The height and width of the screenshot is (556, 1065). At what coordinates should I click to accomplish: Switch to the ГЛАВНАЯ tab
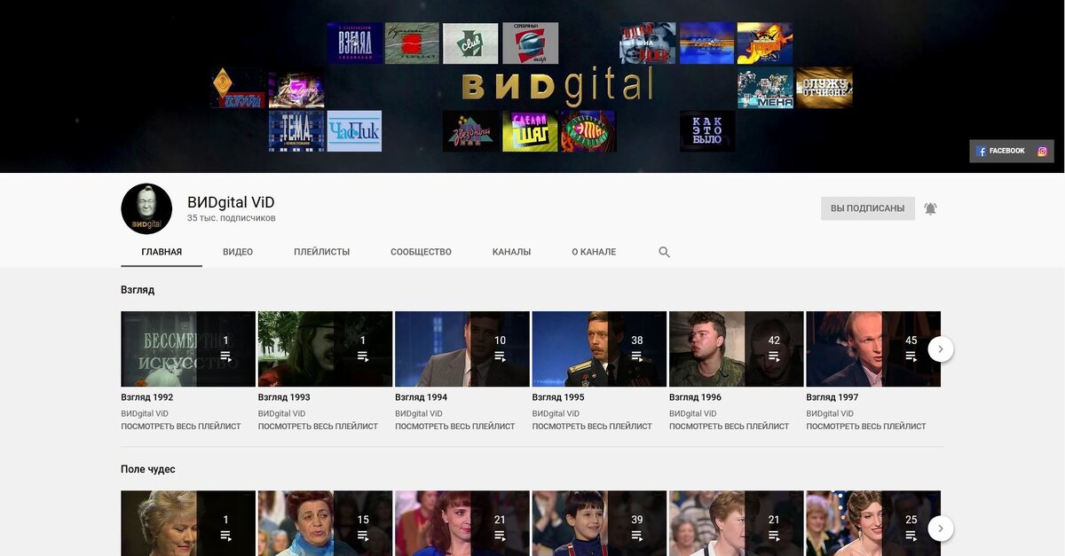pyautogui.click(x=162, y=252)
